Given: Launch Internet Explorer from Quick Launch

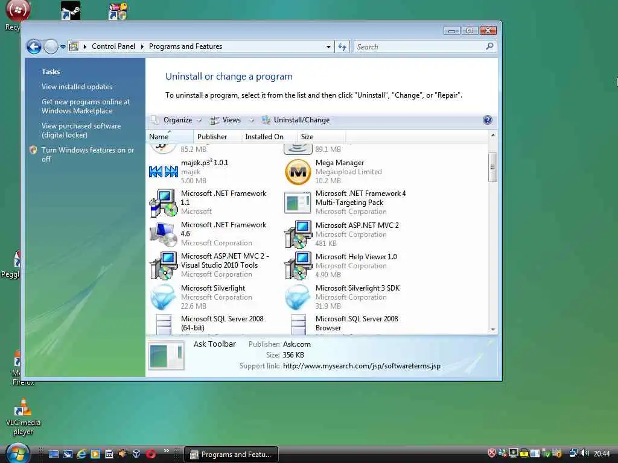Looking at the screenshot, I should pos(81,454).
